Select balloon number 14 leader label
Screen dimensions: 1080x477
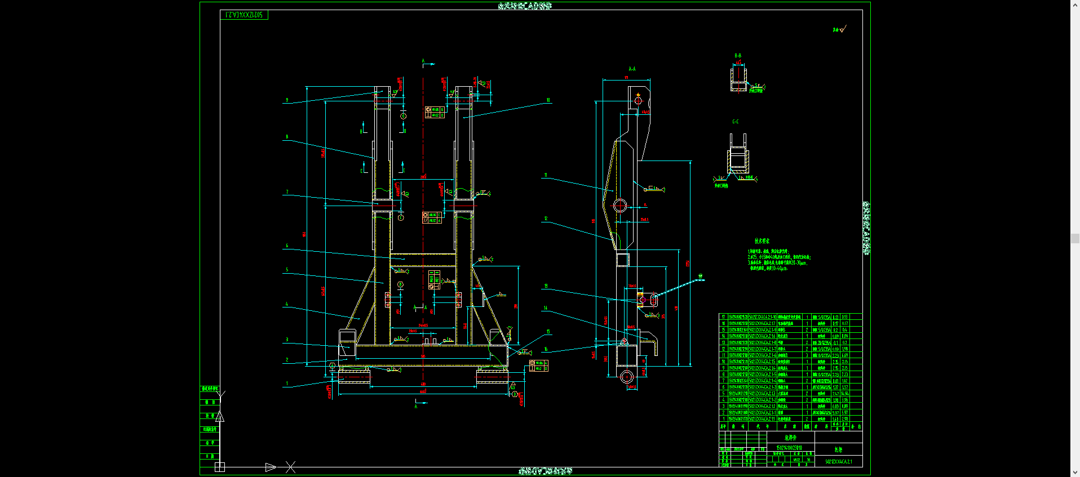coord(546,308)
